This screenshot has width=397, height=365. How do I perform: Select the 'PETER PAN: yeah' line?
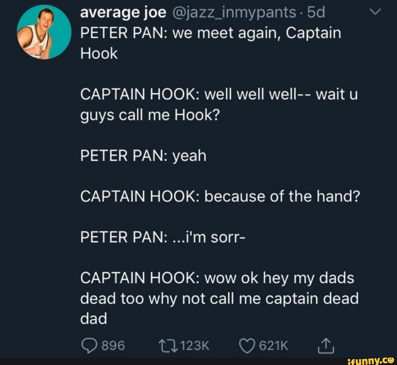click(x=143, y=155)
